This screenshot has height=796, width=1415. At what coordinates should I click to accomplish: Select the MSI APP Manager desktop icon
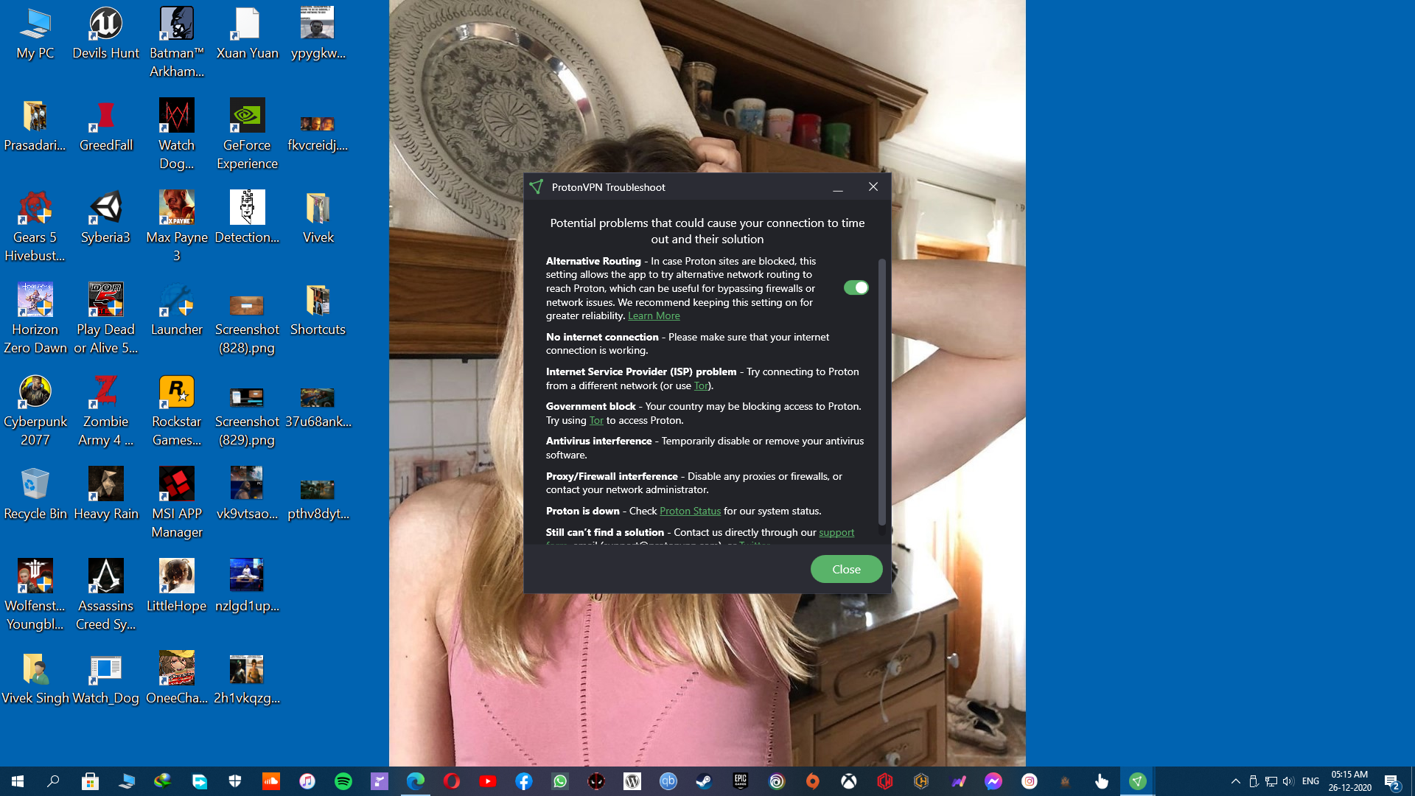pyautogui.click(x=177, y=503)
